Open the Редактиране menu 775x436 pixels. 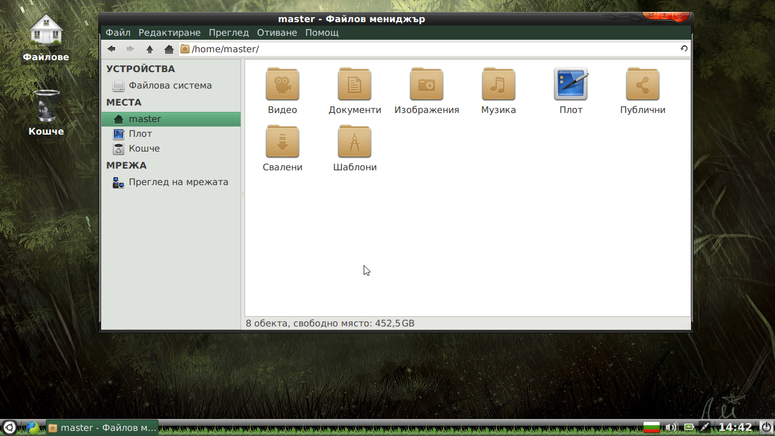tap(170, 32)
